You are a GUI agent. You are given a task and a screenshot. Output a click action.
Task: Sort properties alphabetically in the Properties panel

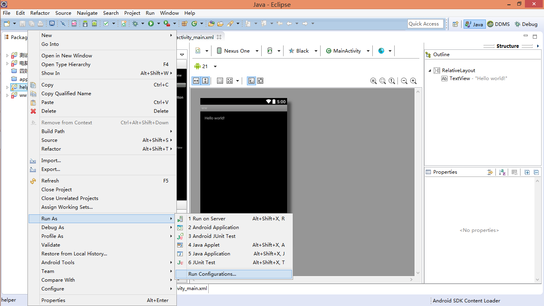(502, 172)
